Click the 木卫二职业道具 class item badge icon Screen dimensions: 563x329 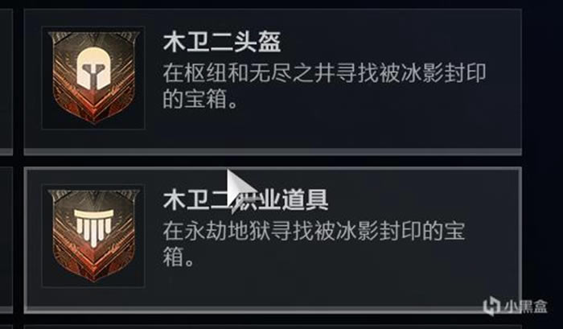[x=93, y=236]
